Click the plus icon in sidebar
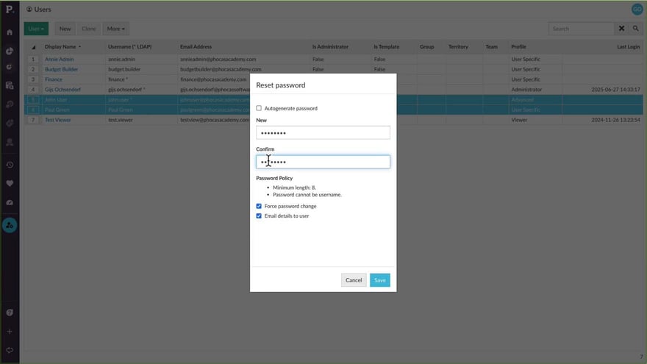 (10, 332)
